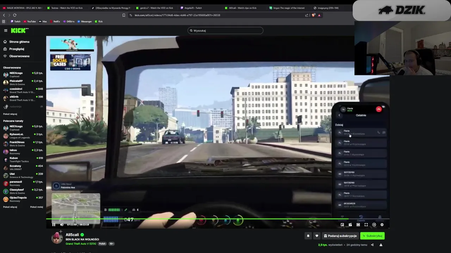Open the Brave shields icon
This screenshot has height=253, width=451.
click(x=314, y=15)
